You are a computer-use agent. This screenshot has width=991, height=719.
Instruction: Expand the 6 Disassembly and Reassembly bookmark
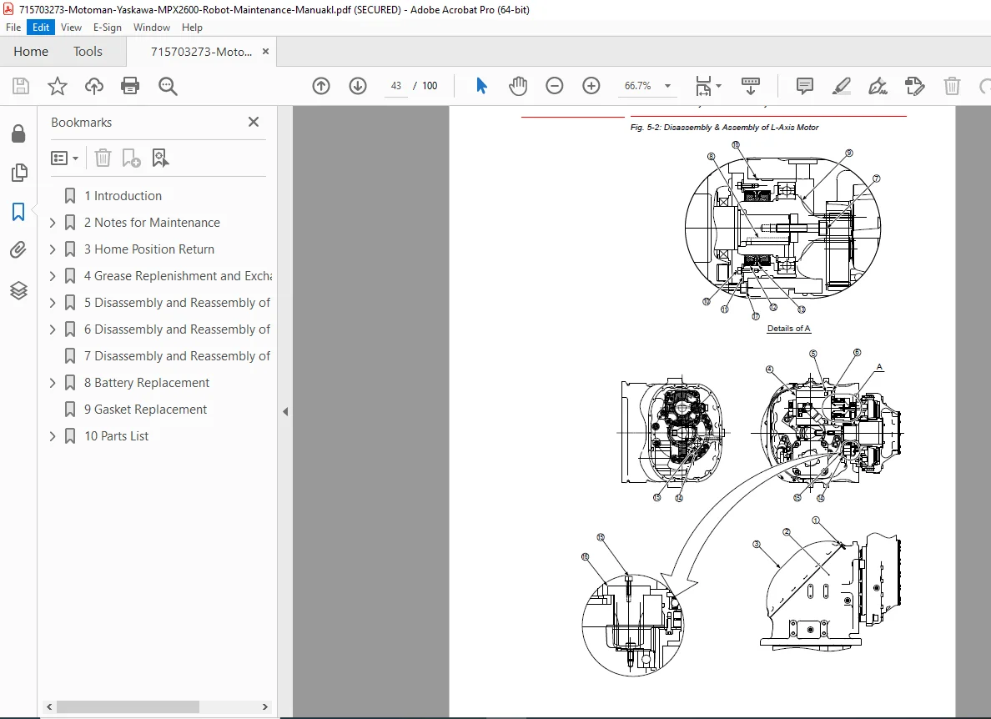(x=53, y=329)
